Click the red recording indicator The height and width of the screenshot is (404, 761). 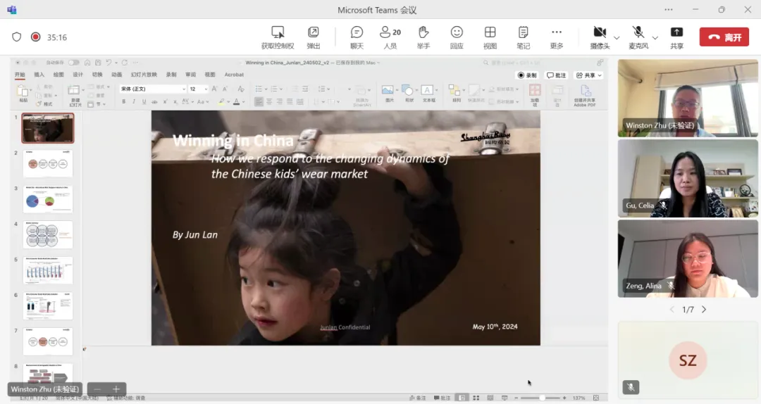click(35, 37)
